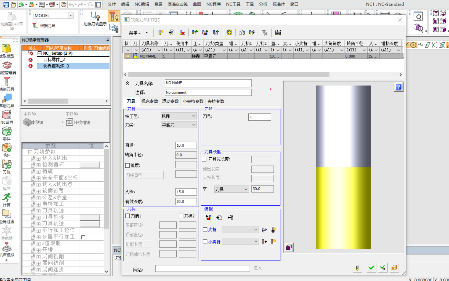Click the 直径 diameter input field
The height and width of the screenshot is (281, 449).
pyautogui.click(x=186, y=145)
